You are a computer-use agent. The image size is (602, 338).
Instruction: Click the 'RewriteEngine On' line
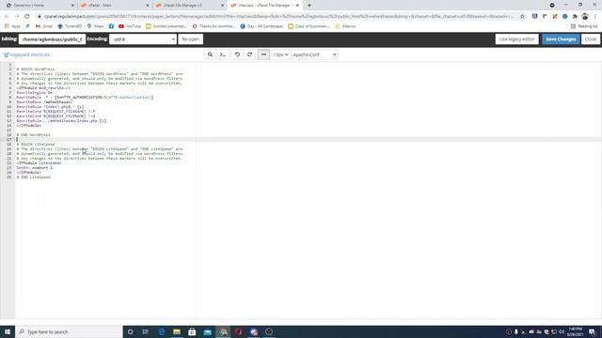35,92
